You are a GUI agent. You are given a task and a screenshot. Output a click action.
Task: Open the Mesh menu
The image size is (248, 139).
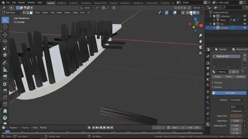pos(59,13)
